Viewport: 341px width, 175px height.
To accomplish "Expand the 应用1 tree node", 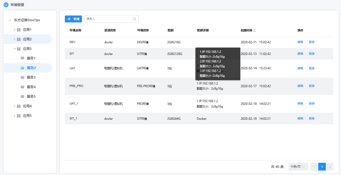I will 15,30.
